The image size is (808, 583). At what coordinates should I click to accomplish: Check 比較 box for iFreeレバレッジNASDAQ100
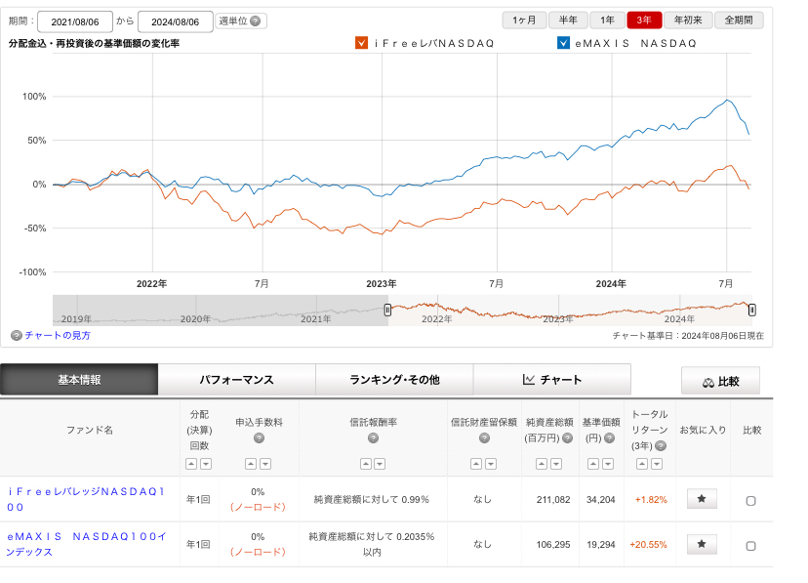click(750, 501)
